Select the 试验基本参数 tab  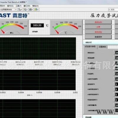(x=90, y=47)
